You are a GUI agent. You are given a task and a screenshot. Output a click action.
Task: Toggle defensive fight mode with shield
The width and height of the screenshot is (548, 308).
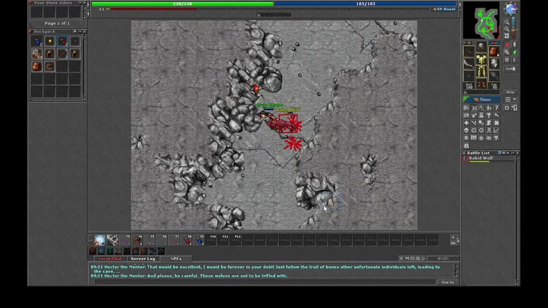coord(507,60)
